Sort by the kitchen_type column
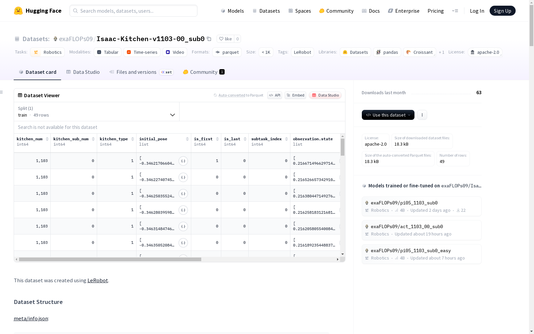The height and width of the screenshot is (334, 534). [132, 139]
